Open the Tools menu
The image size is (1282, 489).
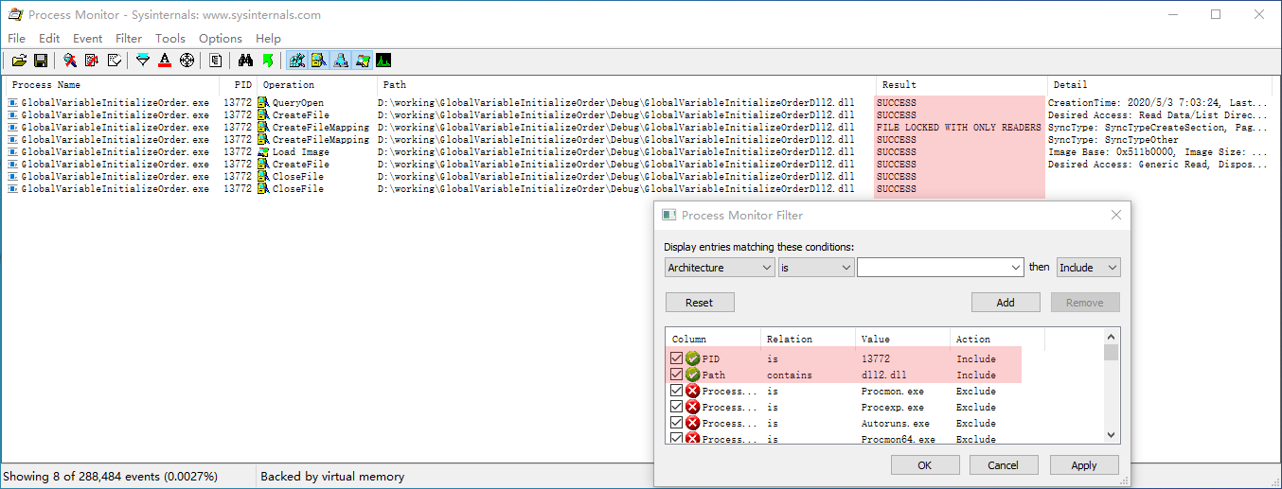(170, 39)
